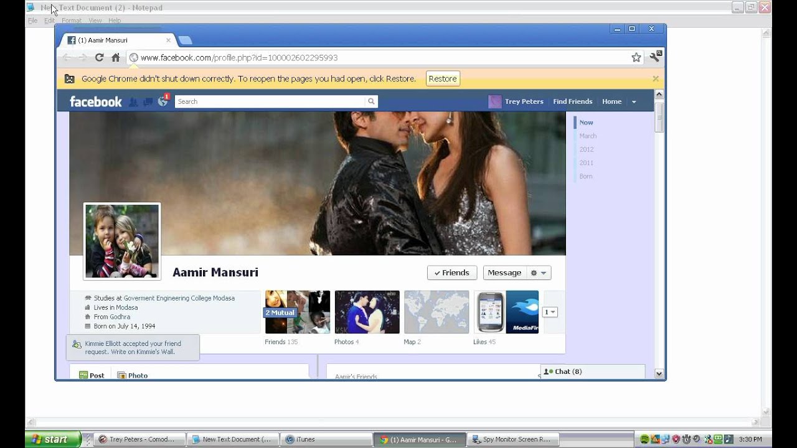This screenshot has height=448, width=797.
Task: Click the Chrome back arrow
Action: (67, 57)
